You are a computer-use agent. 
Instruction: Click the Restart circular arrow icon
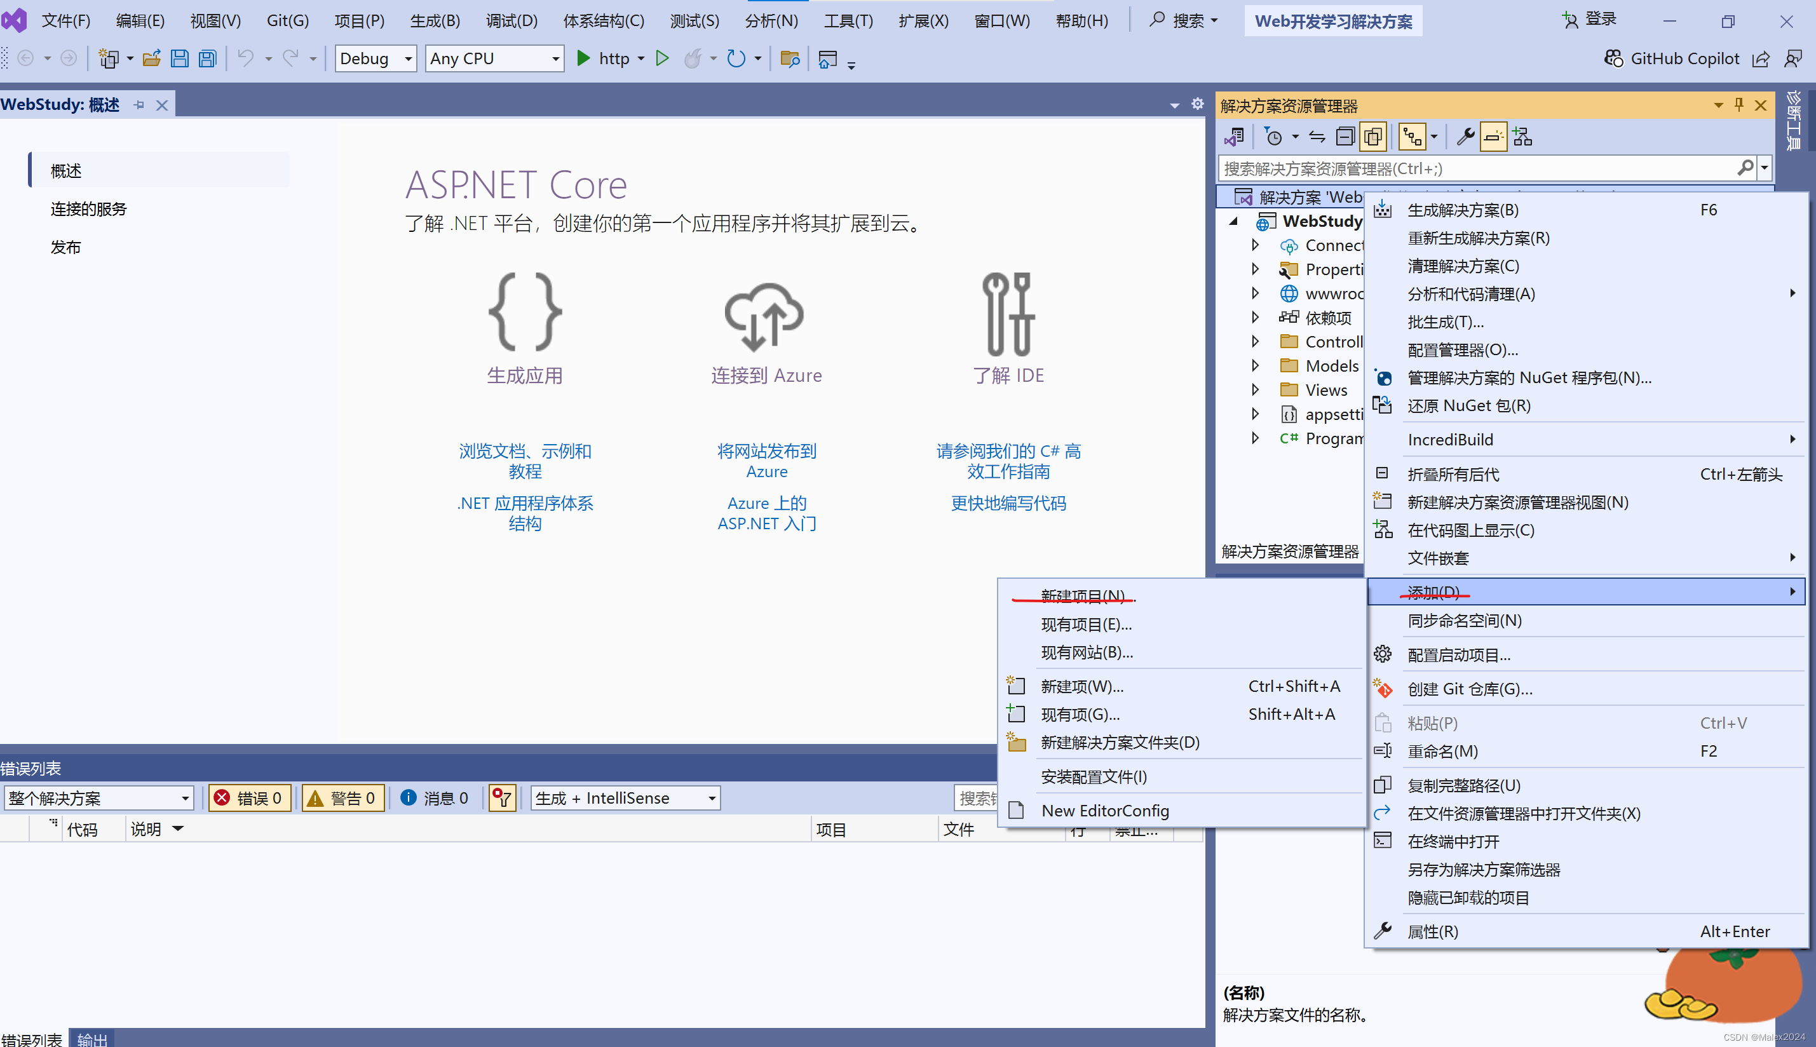tap(736, 58)
